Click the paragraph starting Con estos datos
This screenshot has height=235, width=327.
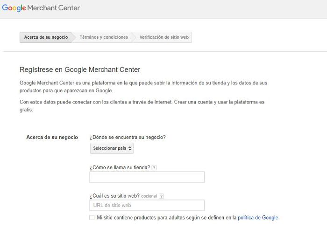click(142, 106)
